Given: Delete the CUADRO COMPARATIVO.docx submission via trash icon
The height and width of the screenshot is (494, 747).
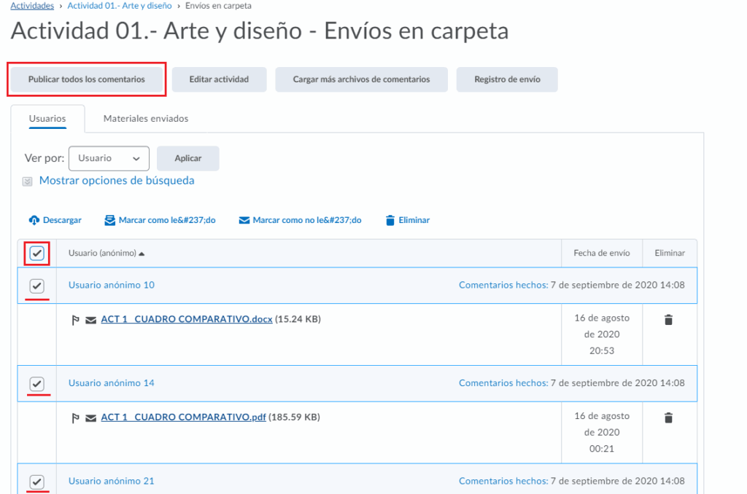Looking at the screenshot, I should tap(668, 319).
